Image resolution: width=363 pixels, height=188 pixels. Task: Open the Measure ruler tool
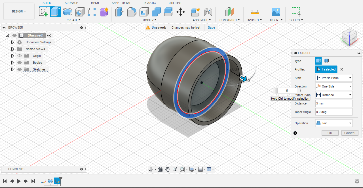pos(255,12)
